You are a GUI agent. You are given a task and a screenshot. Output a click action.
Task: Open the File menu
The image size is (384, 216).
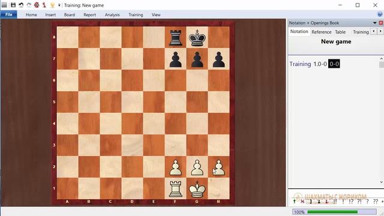tap(8, 14)
